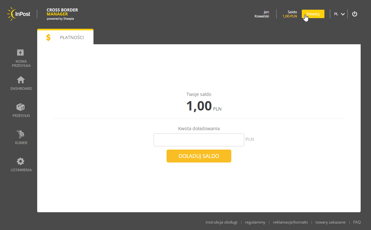This screenshot has width=371, height=230.
Task: Select the Kurier hand-truck icon
Action: 21,134
